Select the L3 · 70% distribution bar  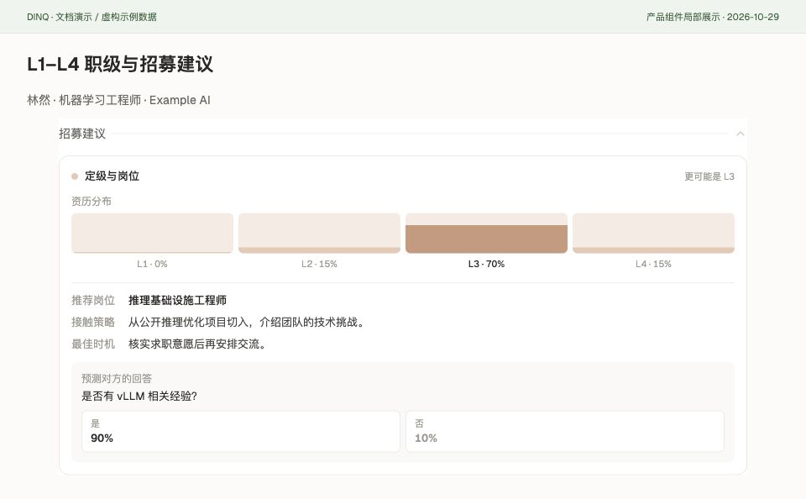(486, 233)
